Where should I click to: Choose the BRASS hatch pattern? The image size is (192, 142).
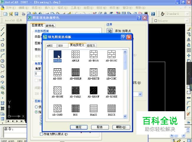click(x=94, y=108)
